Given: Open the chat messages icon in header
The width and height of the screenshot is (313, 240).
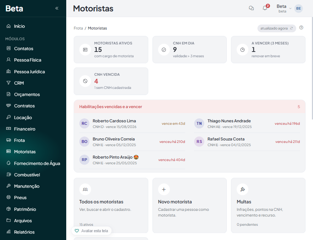Looking at the screenshot, I should point(251,8).
